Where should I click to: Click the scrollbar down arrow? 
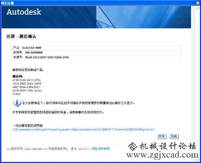click(x=198, y=160)
